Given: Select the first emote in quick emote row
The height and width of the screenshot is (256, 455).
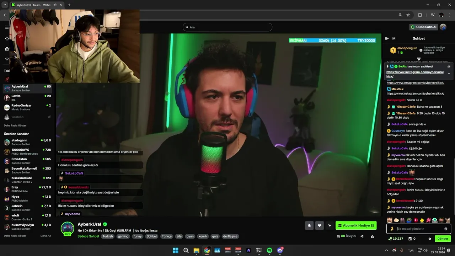Looking at the screenshot, I should [x=390, y=220].
